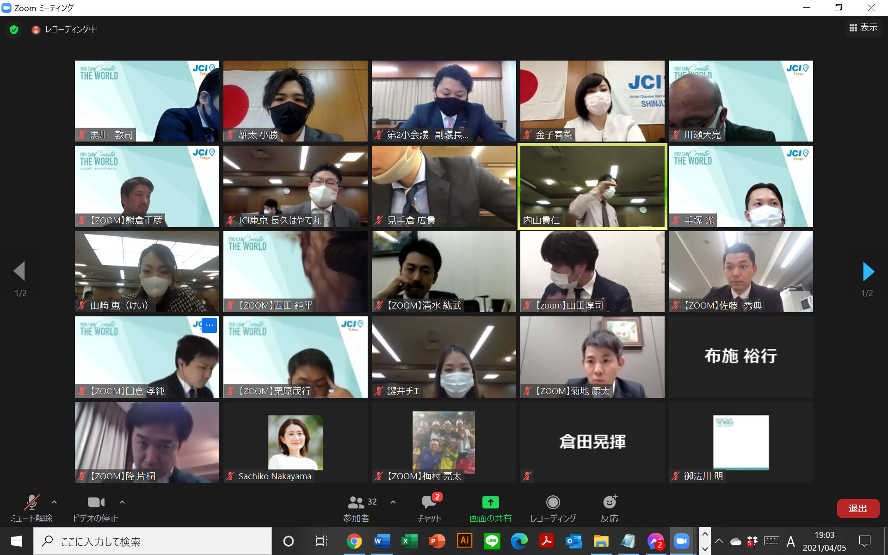
Task: Open the 表示 view menu
Action: pyautogui.click(x=863, y=28)
